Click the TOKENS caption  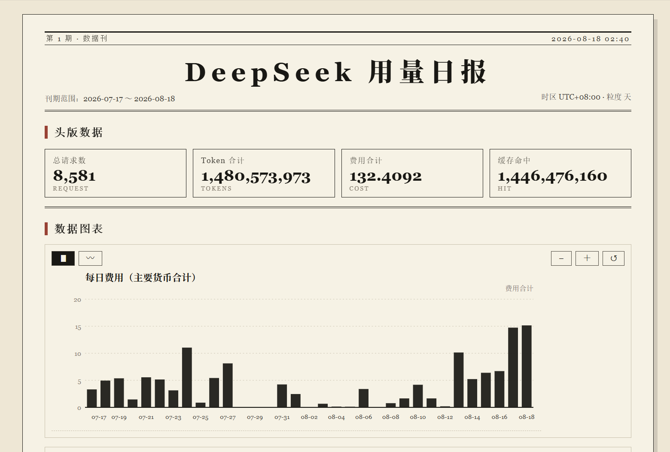(x=216, y=188)
